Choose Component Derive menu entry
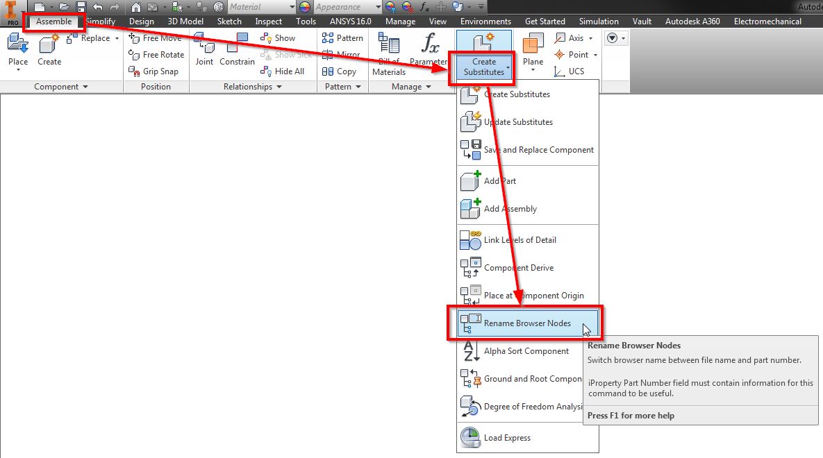Viewport: 823px width, 458px height. [x=528, y=268]
